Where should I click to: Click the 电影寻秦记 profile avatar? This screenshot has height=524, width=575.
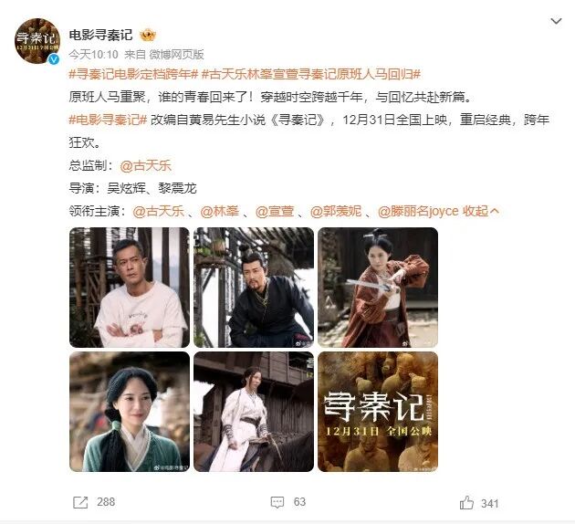click(x=37, y=41)
